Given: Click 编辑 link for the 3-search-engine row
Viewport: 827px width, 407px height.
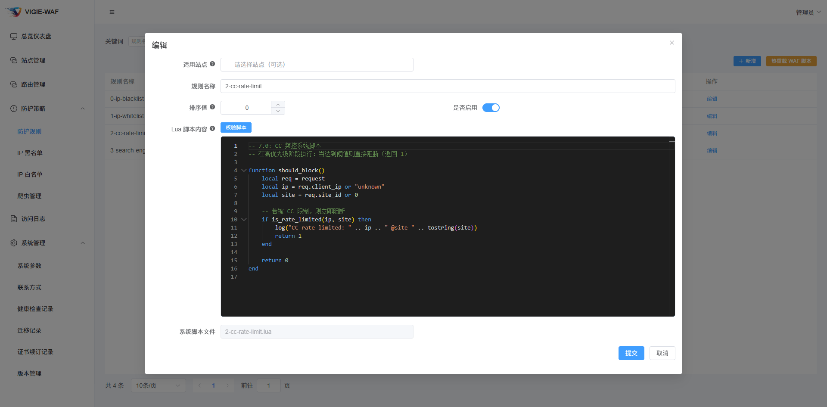Looking at the screenshot, I should (712, 150).
